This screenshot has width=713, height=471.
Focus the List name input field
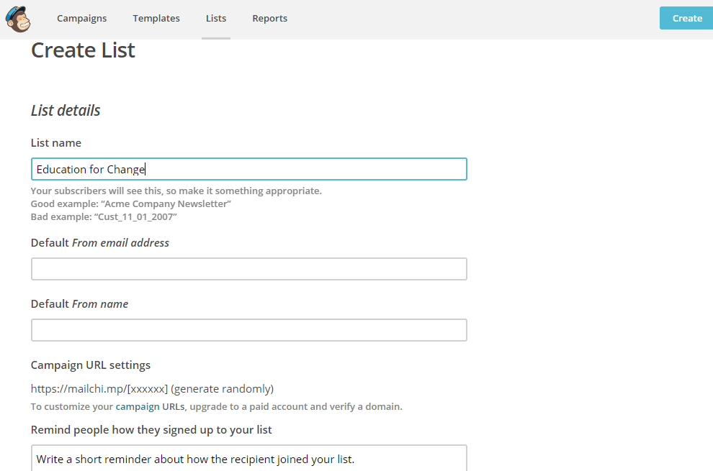pyautogui.click(x=248, y=168)
